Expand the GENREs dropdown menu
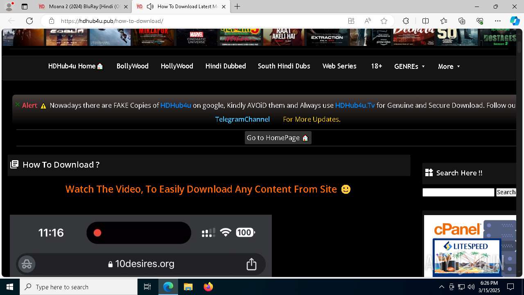This screenshot has height=295, width=524. click(409, 66)
